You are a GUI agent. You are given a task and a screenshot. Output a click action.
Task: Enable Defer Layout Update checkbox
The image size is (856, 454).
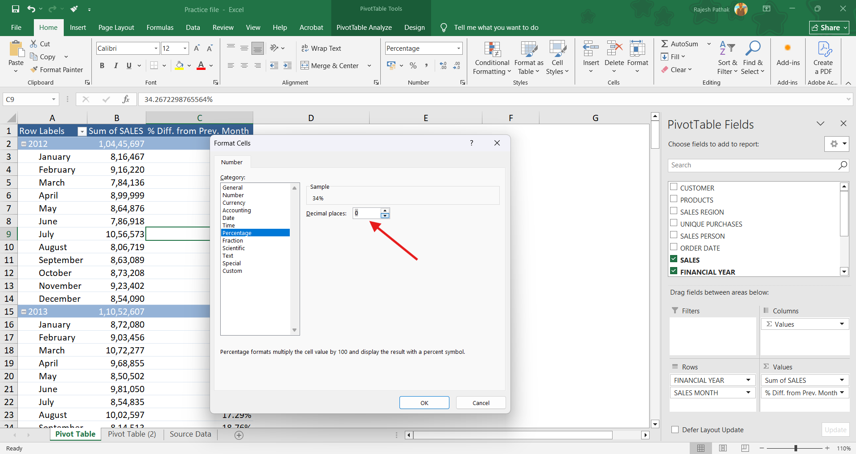tap(675, 430)
